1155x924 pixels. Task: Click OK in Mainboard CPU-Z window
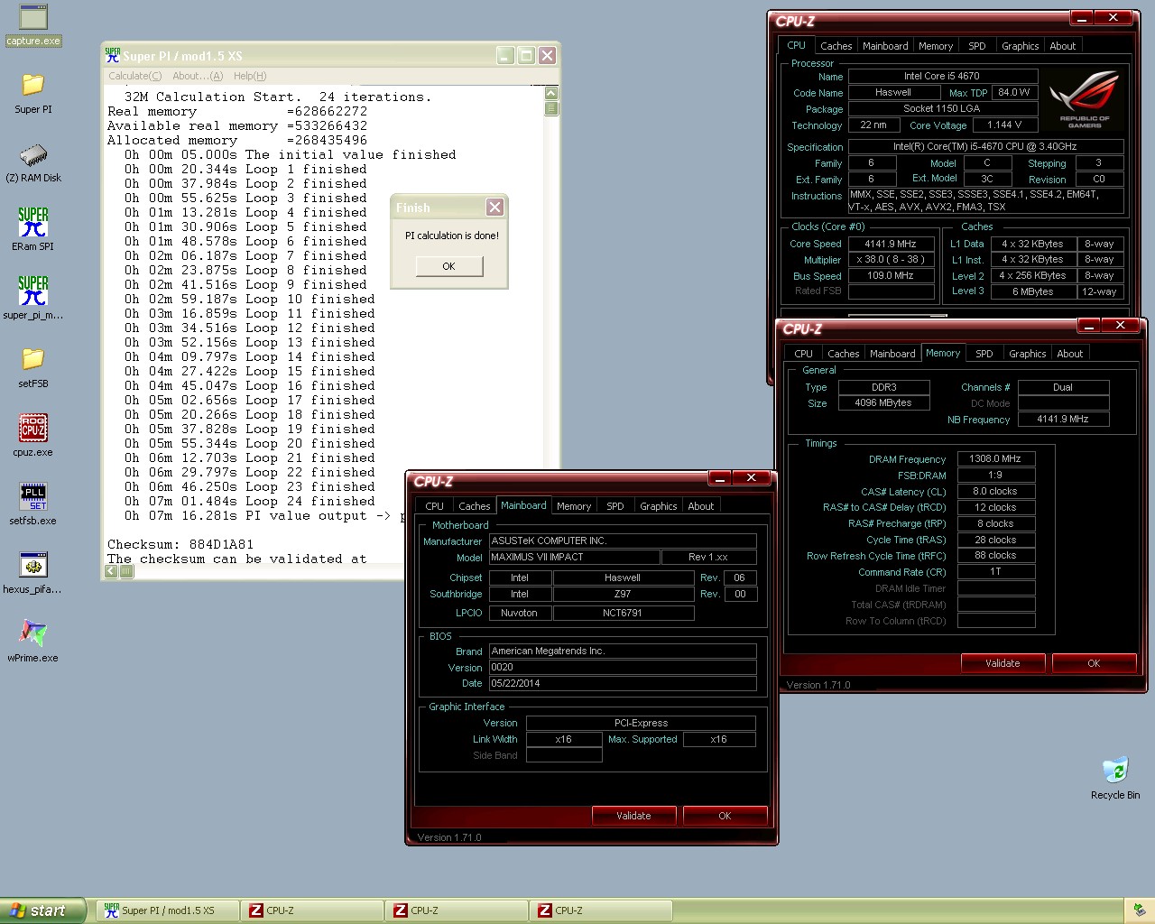click(x=725, y=816)
